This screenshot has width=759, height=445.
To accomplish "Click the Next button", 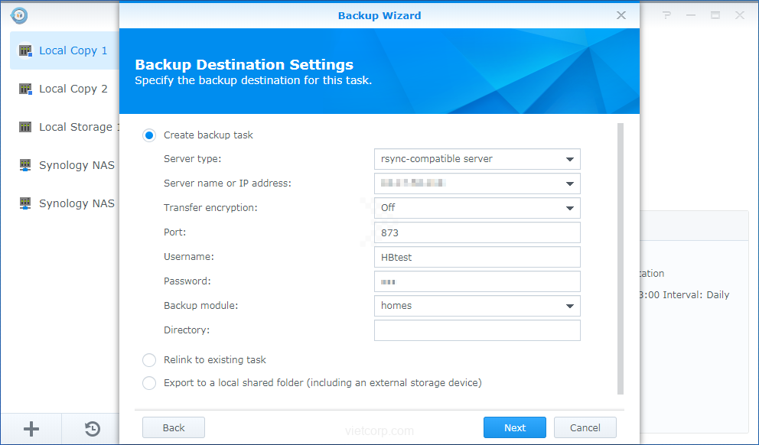I will pyautogui.click(x=514, y=427).
